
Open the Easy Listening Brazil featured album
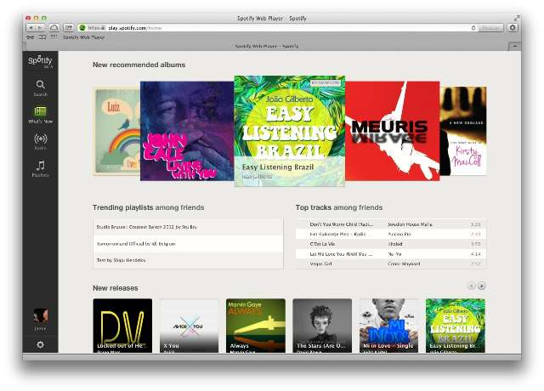click(289, 131)
